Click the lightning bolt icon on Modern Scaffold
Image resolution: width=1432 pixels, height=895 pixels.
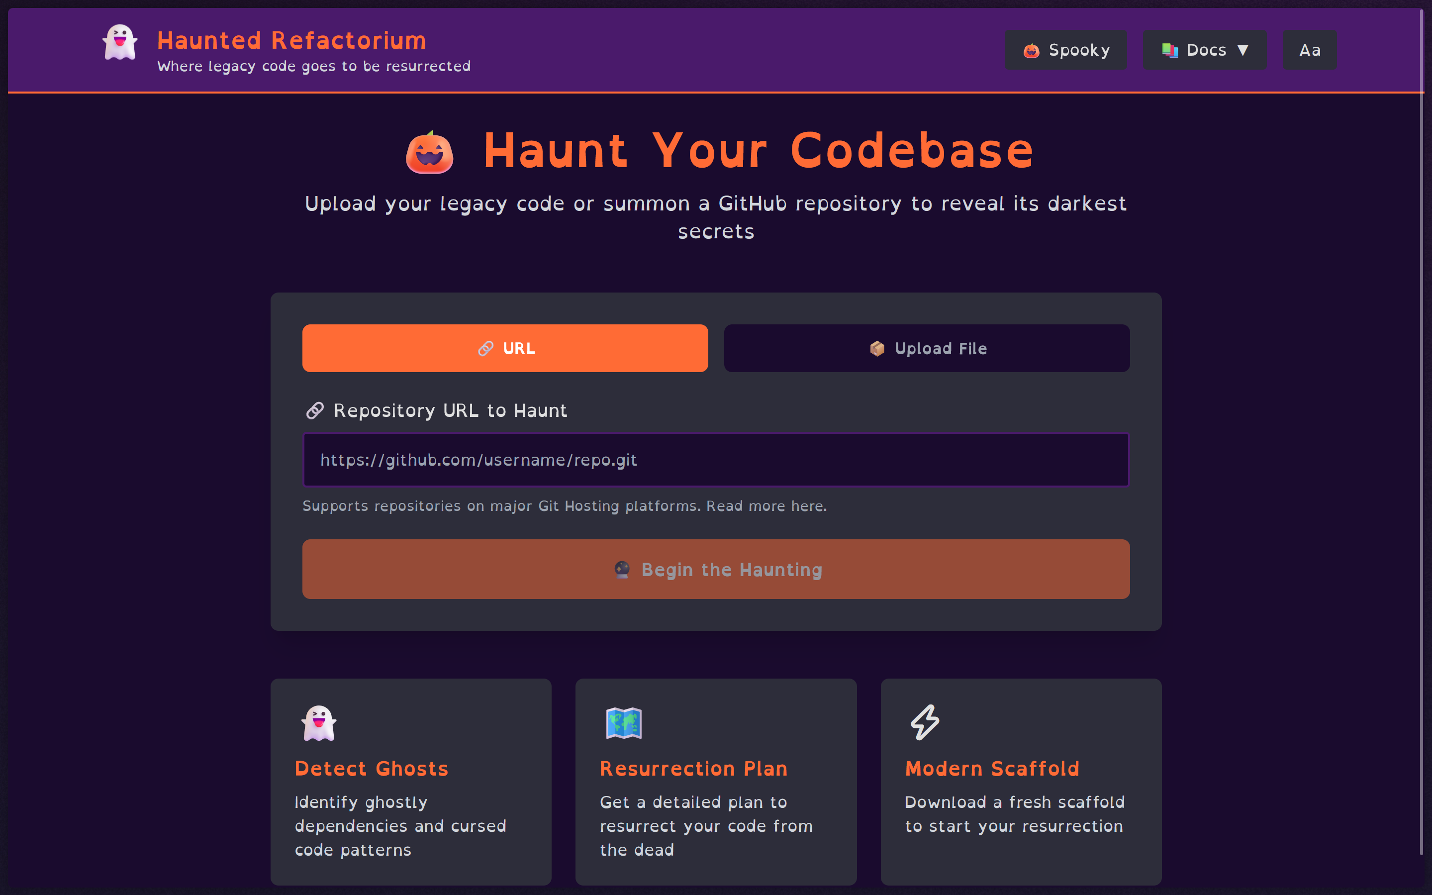point(925,722)
